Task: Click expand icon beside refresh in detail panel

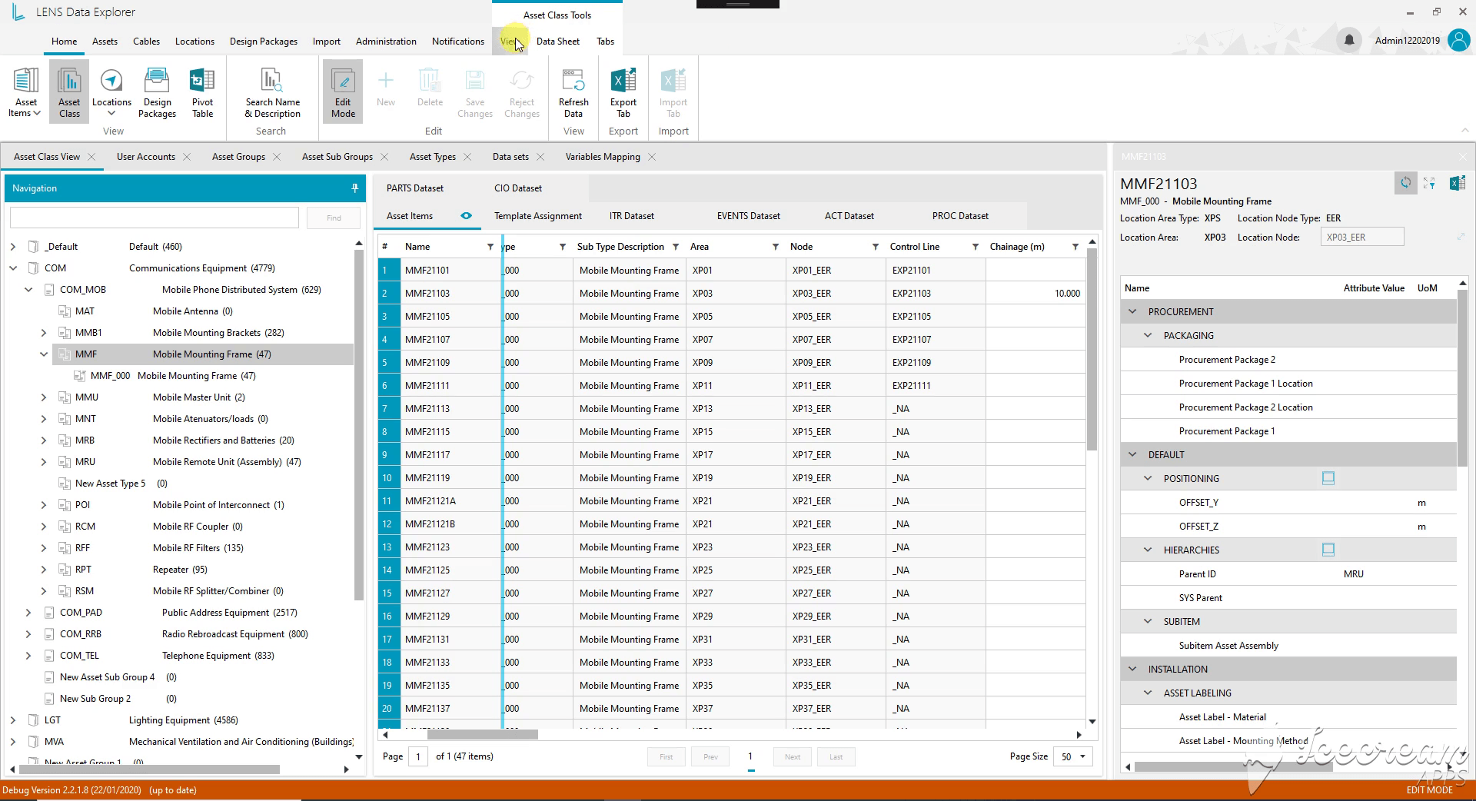Action: pos(1430,183)
